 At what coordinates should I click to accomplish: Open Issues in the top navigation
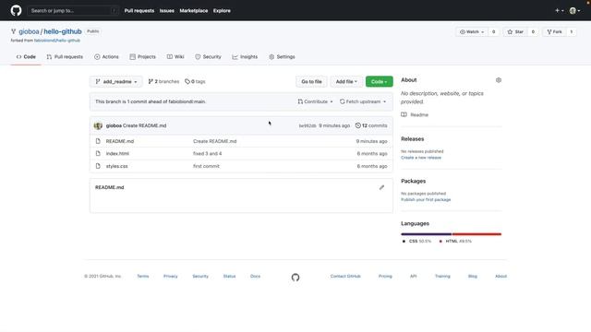pyautogui.click(x=166, y=10)
